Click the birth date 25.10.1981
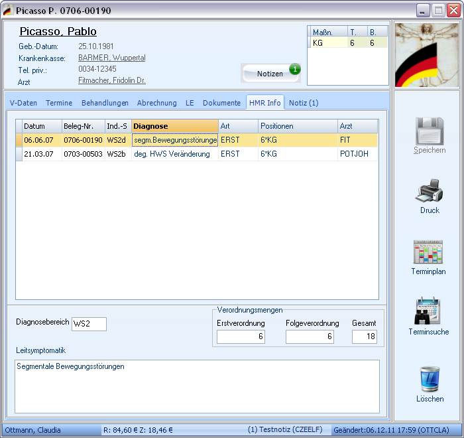 tap(96, 46)
